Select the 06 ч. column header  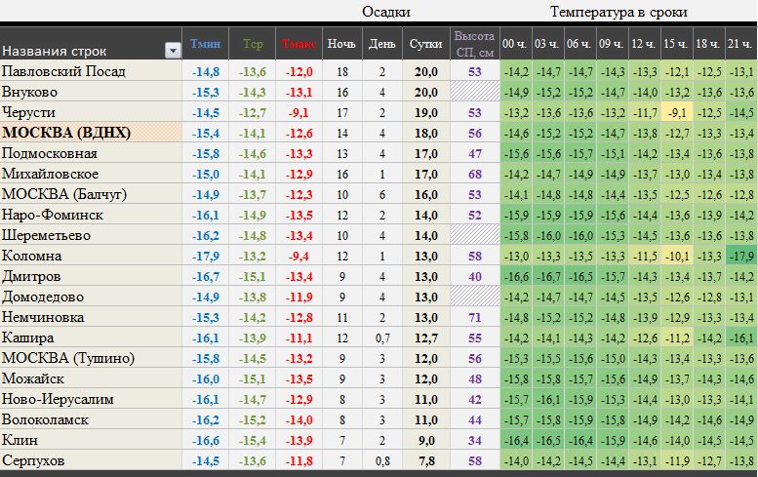(579, 44)
